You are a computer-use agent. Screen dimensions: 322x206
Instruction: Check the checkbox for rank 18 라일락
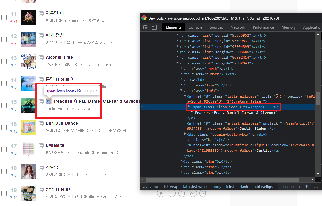click(4, 171)
